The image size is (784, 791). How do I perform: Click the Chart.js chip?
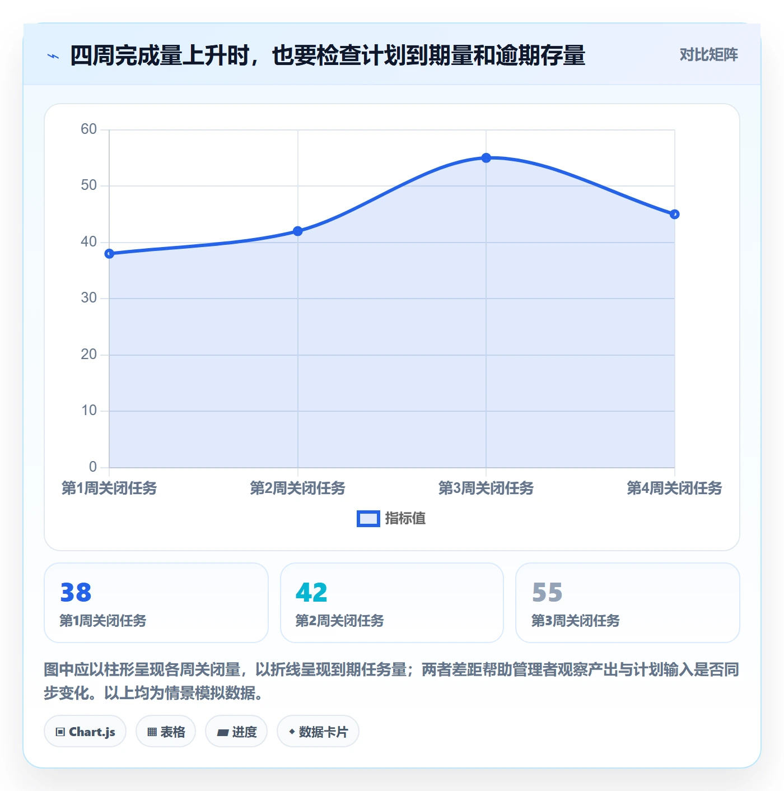pos(85,732)
